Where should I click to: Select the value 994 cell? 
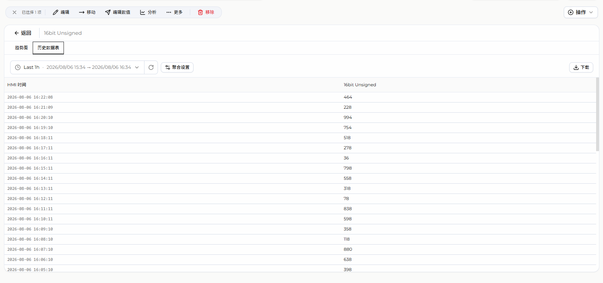coord(348,117)
